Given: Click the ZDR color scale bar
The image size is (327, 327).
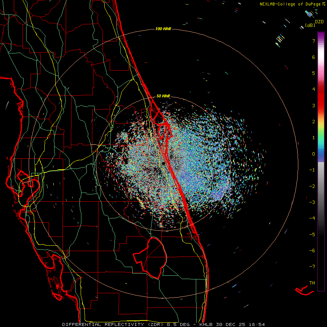Looking at the screenshot, I should pyautogui.click(x=321, y=161).
